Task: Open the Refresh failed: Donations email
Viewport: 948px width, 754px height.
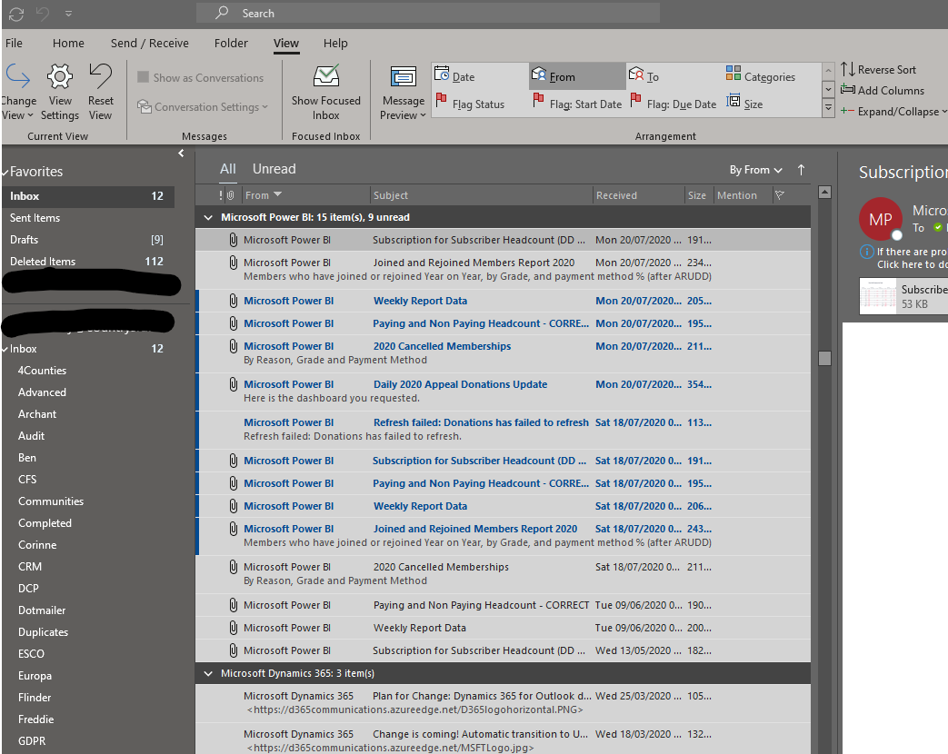Action: click(503, 430)
